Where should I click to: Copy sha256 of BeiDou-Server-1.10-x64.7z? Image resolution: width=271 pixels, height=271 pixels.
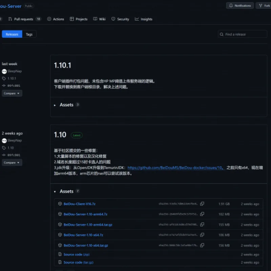(x=202, y=235)
